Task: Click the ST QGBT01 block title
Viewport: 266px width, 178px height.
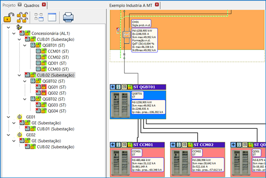Action: [144, 87]
